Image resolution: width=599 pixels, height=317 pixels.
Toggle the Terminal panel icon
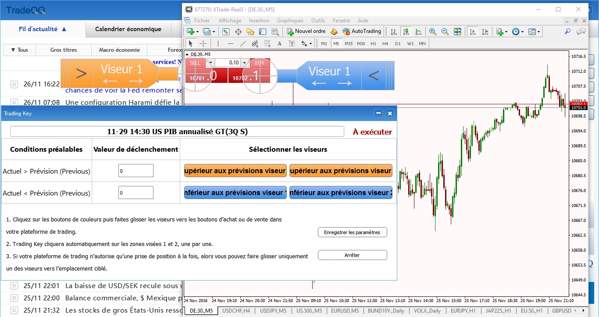tap(263, 32)
